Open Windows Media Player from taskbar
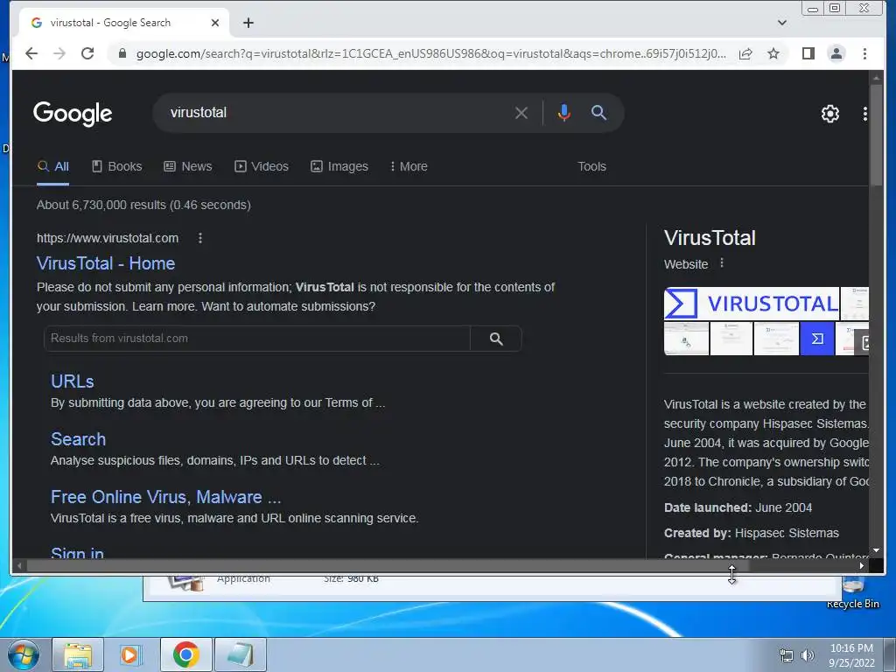 (131, 654)
